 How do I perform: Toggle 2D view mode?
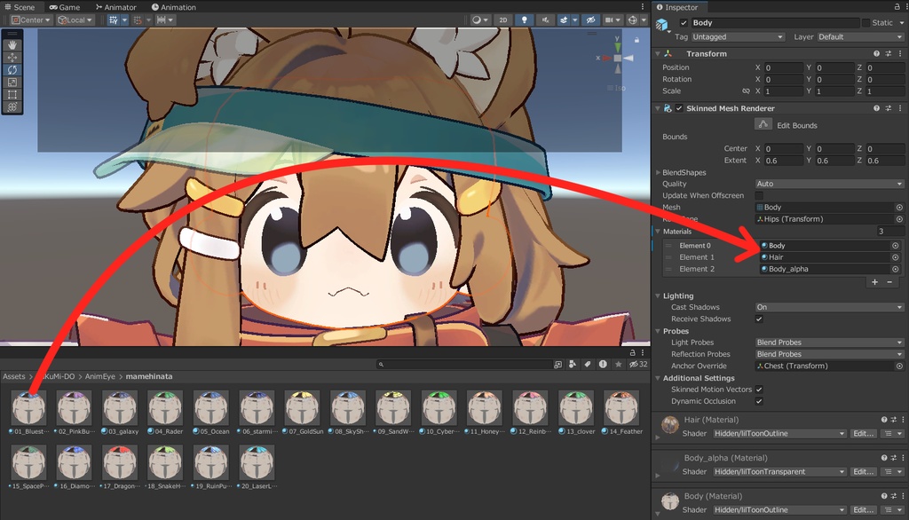click(502, 20)
